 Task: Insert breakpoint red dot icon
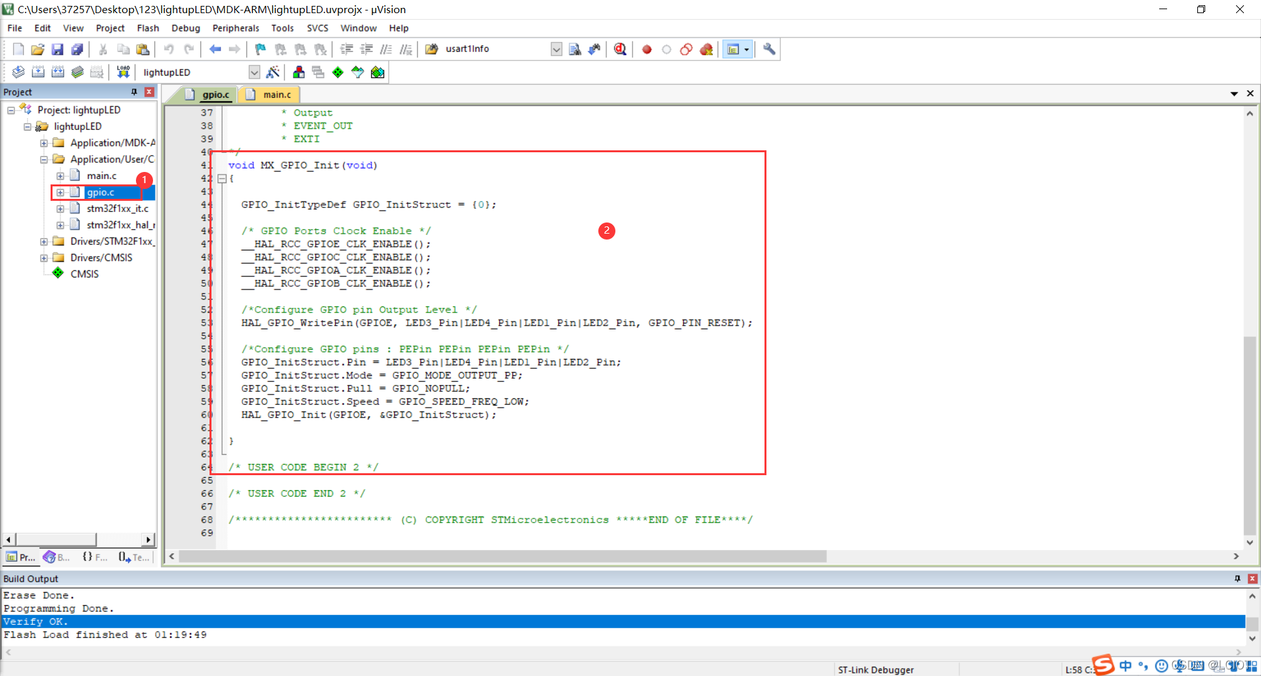pyautogui.click(x=647, y=49)
